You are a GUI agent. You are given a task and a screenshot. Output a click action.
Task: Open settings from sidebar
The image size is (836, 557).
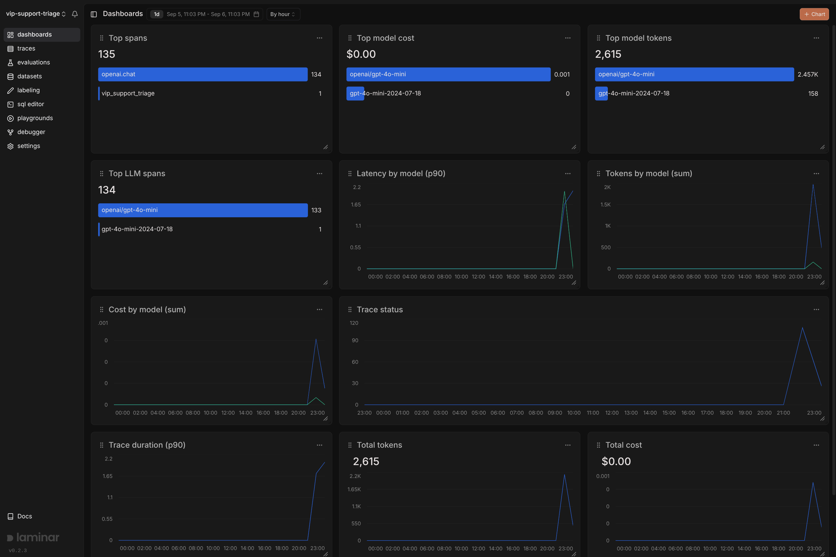click(x=42, y=146)
